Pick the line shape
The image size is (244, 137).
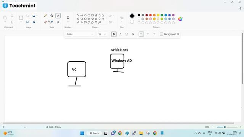[x=78, y=15]
